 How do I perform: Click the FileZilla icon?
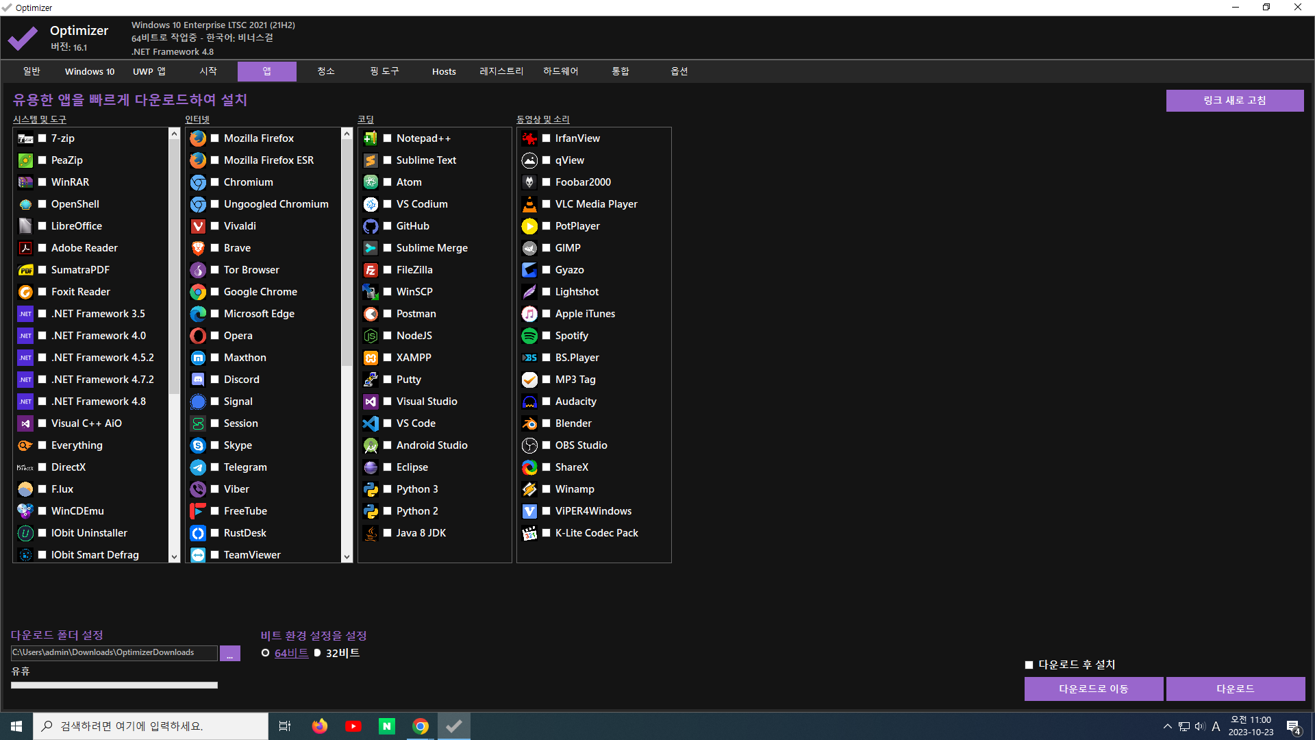[371, 270]
